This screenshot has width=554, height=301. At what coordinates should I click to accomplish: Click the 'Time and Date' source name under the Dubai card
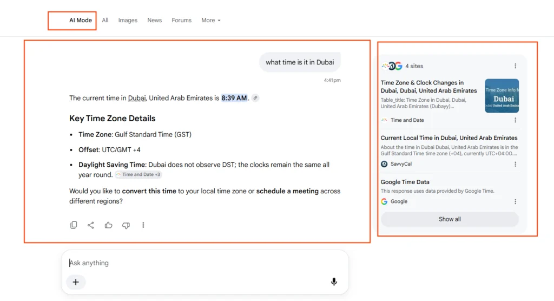pyautogui.click(x=407, y=120)
